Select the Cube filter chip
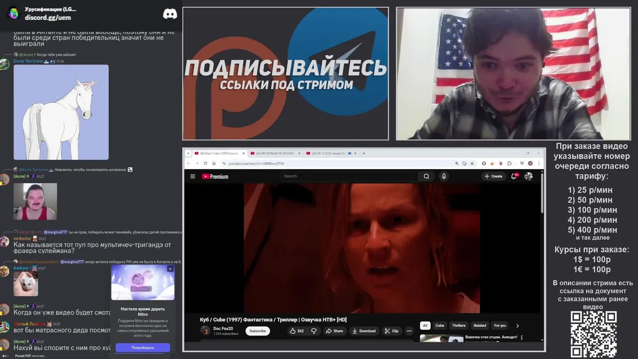This screenshot has height=359, width=638. pyautogui.click(x=440, y=326)
